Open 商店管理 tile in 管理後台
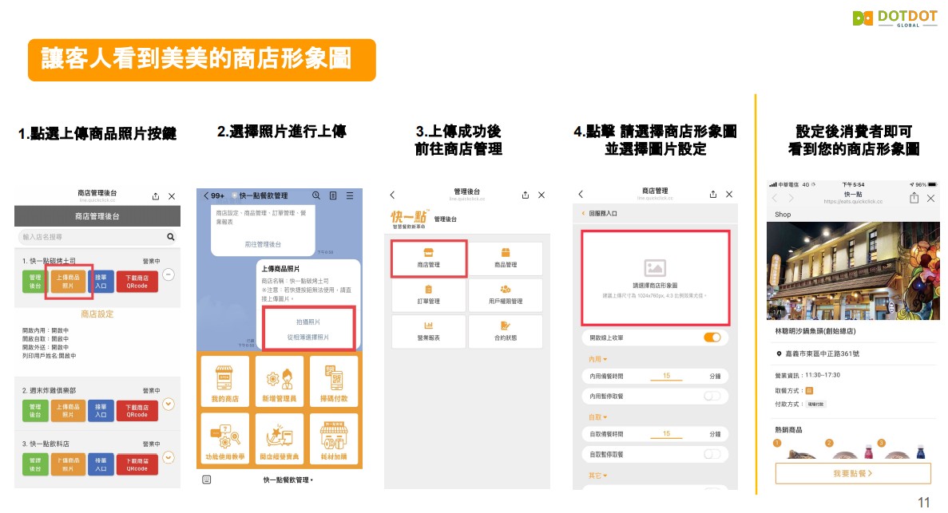The height and width of the screenshot is (513, 948). point(429,258)
